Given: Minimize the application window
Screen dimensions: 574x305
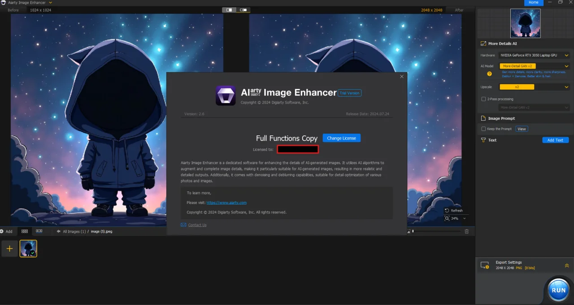Looking at the screenshot, I should click(549, 2).
